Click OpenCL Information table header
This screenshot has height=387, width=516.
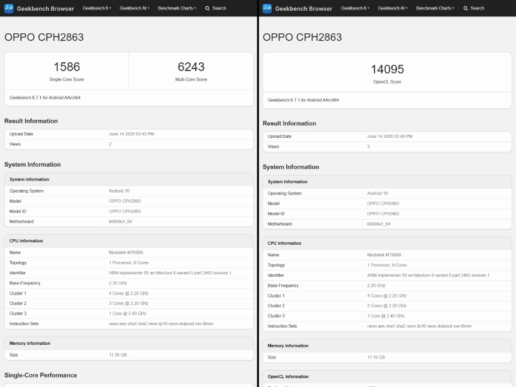point(288,376)
